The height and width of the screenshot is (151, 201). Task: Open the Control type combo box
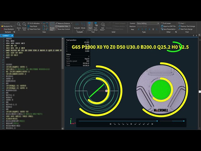(x=148, y=23)
